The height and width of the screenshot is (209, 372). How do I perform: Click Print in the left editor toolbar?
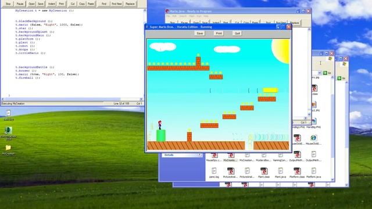point(62,4)
